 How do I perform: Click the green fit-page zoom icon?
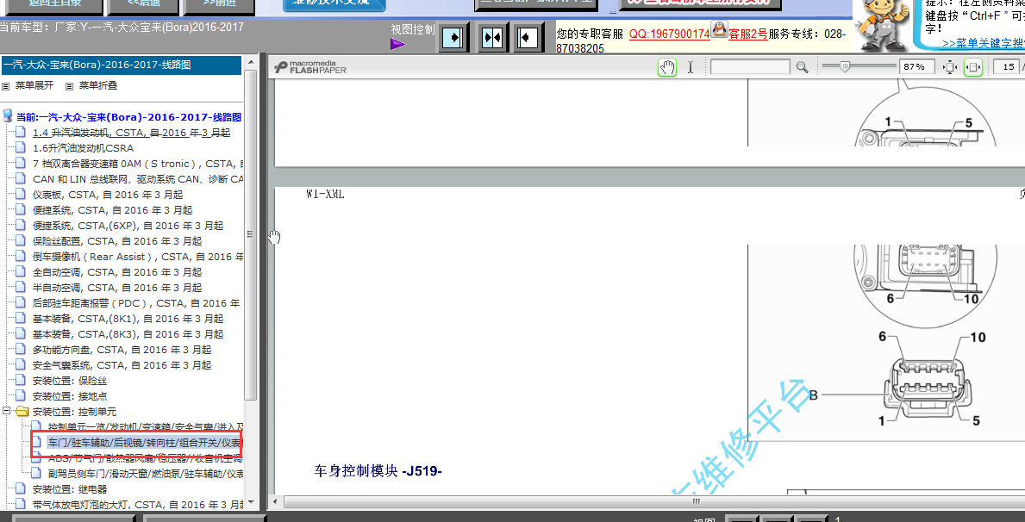(x=973, y=67)
